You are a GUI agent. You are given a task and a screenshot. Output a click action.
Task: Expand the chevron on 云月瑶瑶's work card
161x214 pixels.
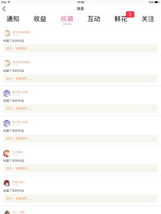pyautogui.click(x=154, y=169)
